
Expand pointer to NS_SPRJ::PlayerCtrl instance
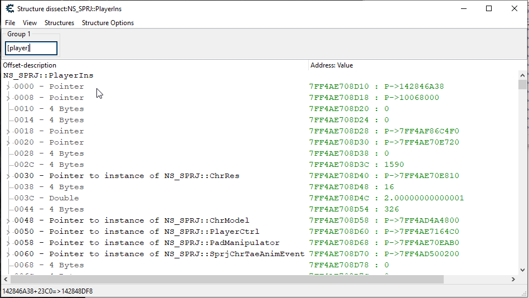tap(8, 232)
